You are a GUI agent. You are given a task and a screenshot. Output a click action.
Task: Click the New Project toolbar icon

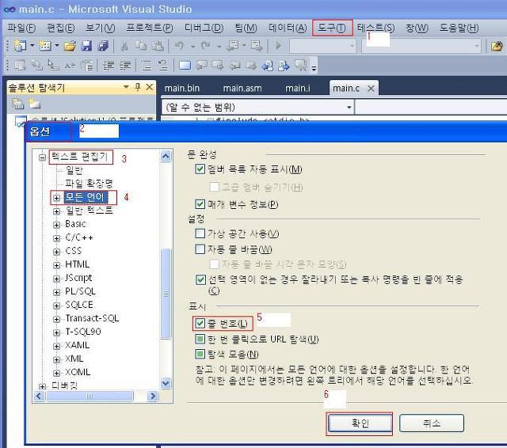click(x=20, y=46)
